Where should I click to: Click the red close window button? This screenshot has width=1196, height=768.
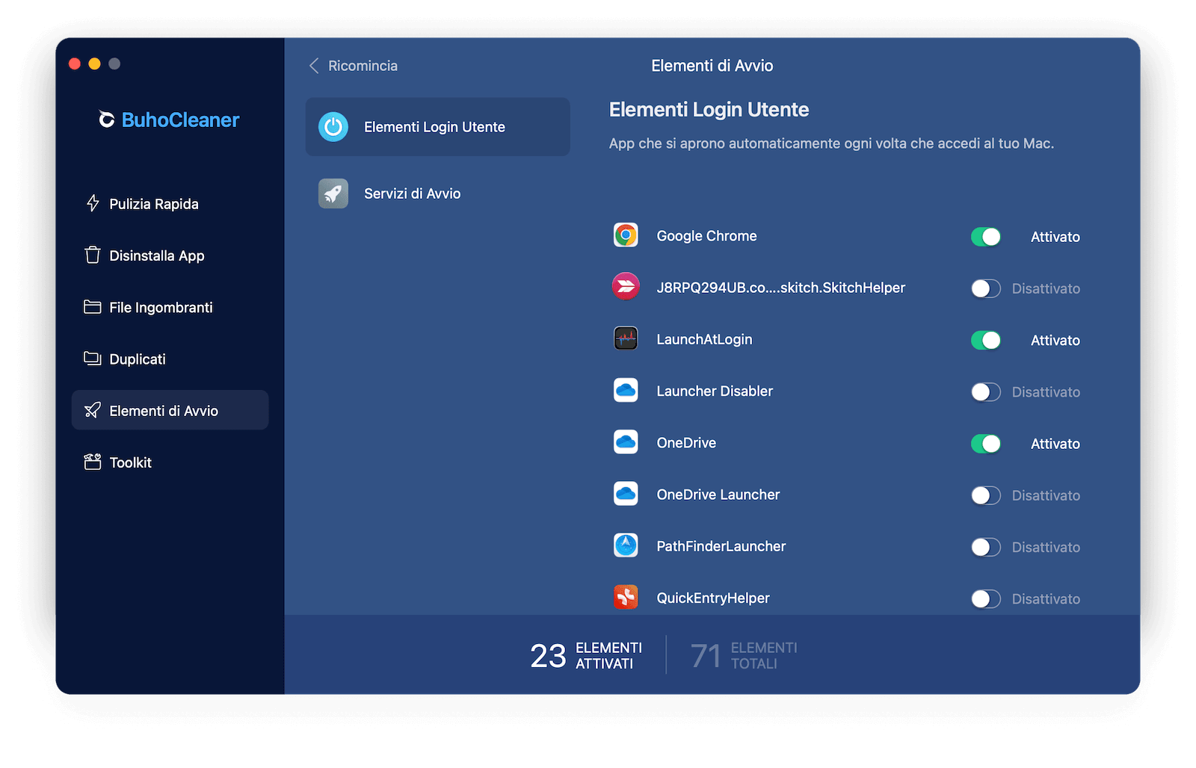pyautogui.click(x=75, y=64)
